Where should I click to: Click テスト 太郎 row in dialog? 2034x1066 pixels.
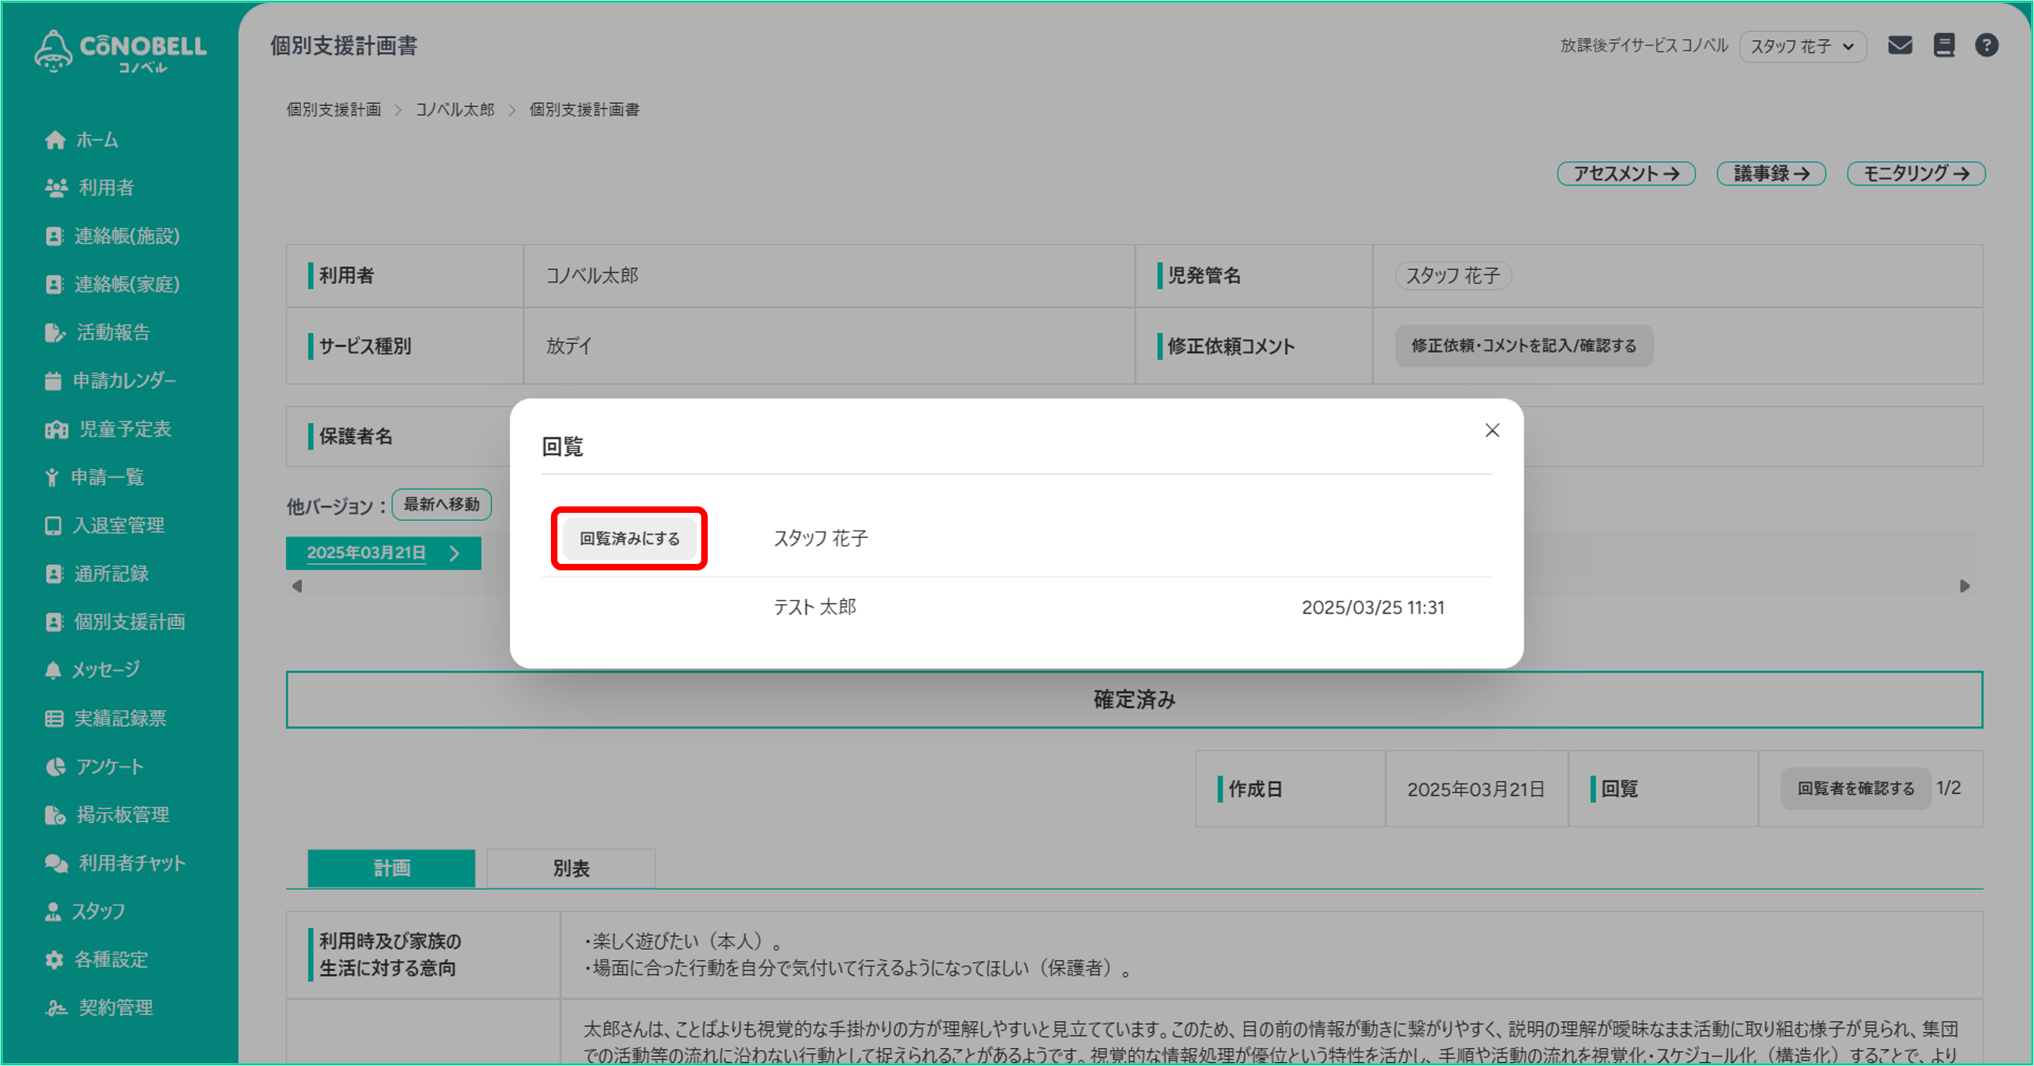(1016, 607)
